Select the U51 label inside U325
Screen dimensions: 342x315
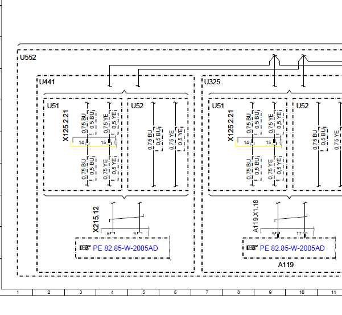[x=218, y=106]
